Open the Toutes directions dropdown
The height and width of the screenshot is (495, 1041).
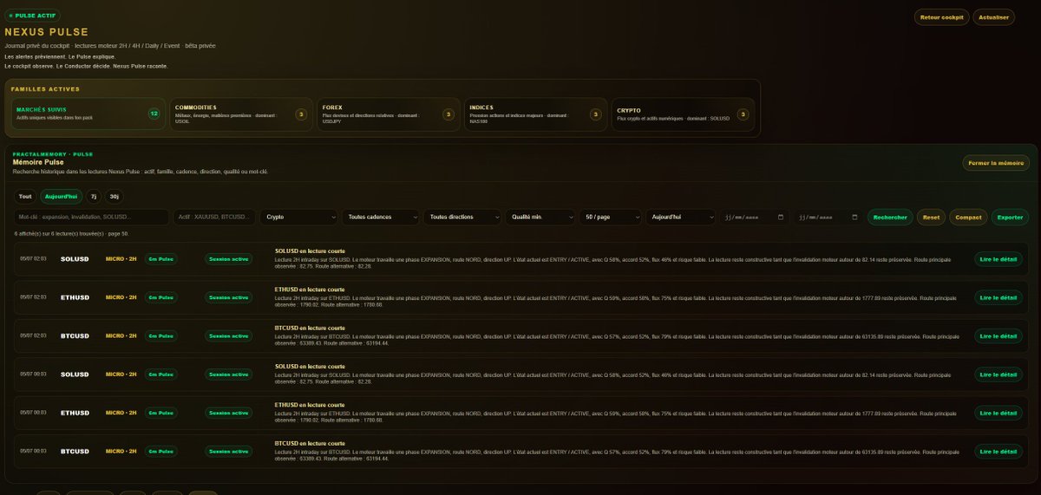pos(462,218)
